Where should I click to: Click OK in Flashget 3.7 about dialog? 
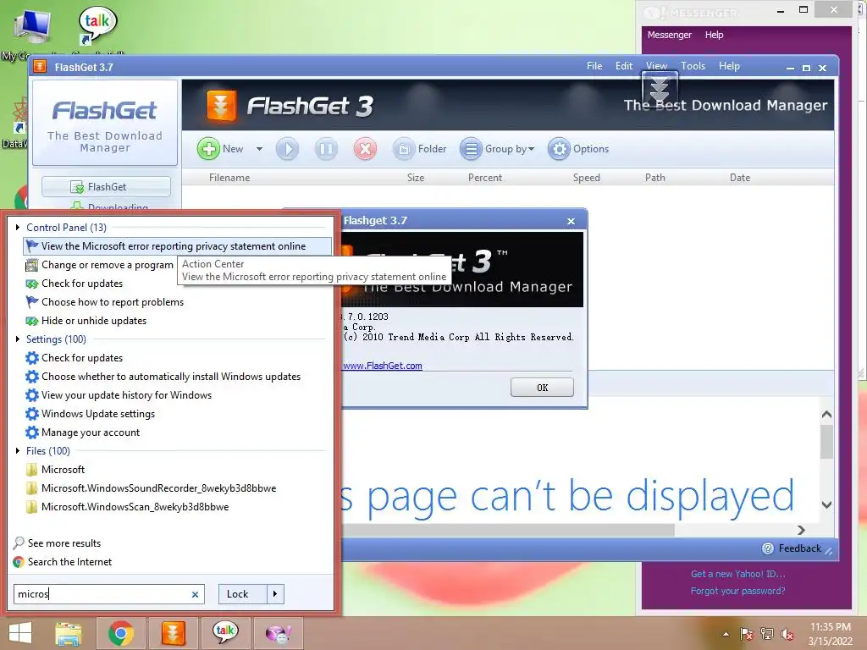tap(542, 388)
